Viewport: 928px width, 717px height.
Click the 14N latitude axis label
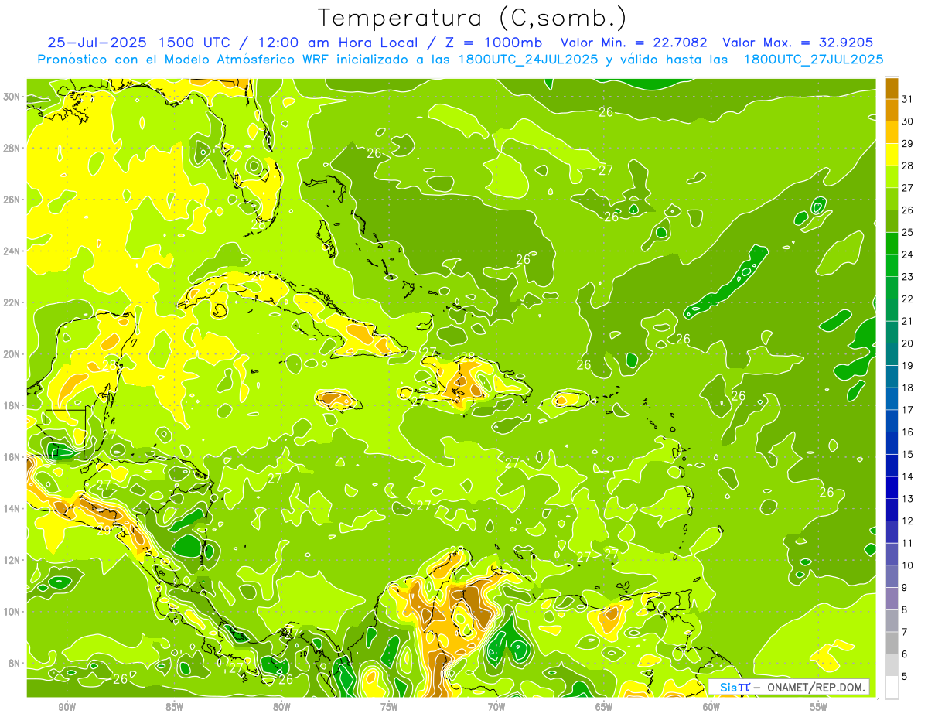point(11,508)
